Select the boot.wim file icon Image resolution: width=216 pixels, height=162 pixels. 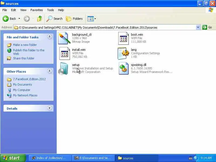click(123, 38)
